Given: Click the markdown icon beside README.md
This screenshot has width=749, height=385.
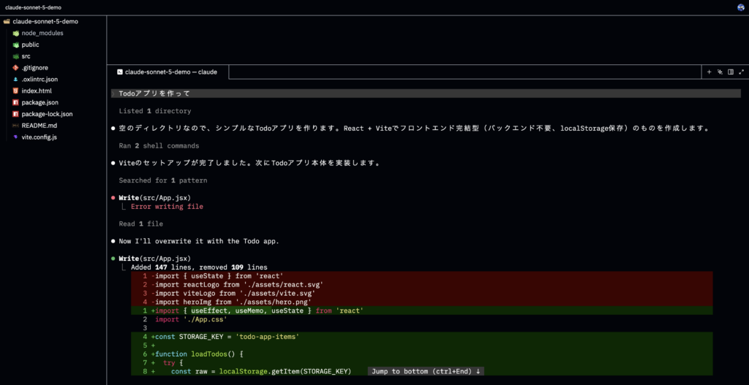Looking at the screenshot, I should pos(16,126).
